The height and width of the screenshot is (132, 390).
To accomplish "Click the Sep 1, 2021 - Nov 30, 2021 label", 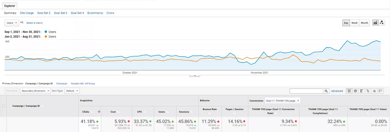I will point(23,32).
